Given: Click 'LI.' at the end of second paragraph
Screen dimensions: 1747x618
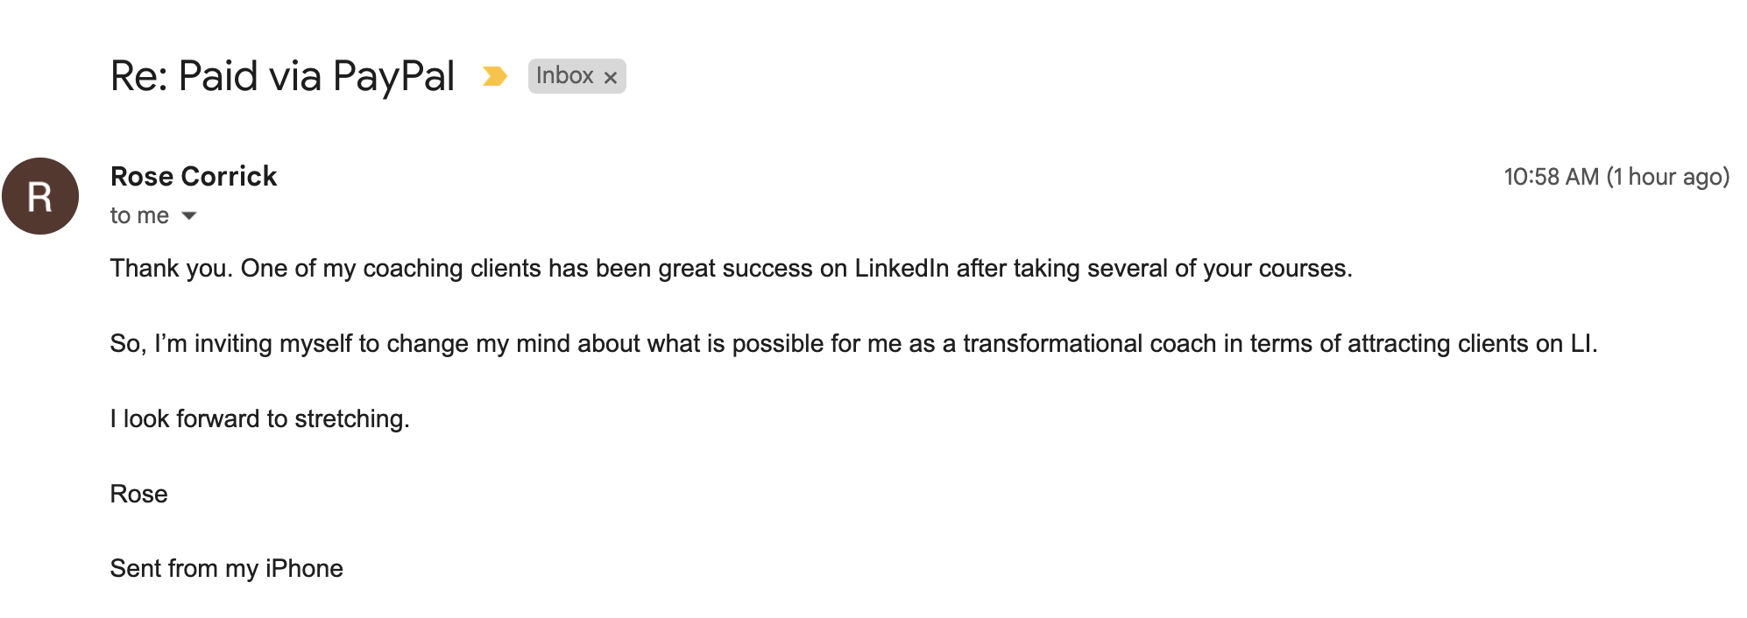Looking at the screenshot, I should 1584,343.
